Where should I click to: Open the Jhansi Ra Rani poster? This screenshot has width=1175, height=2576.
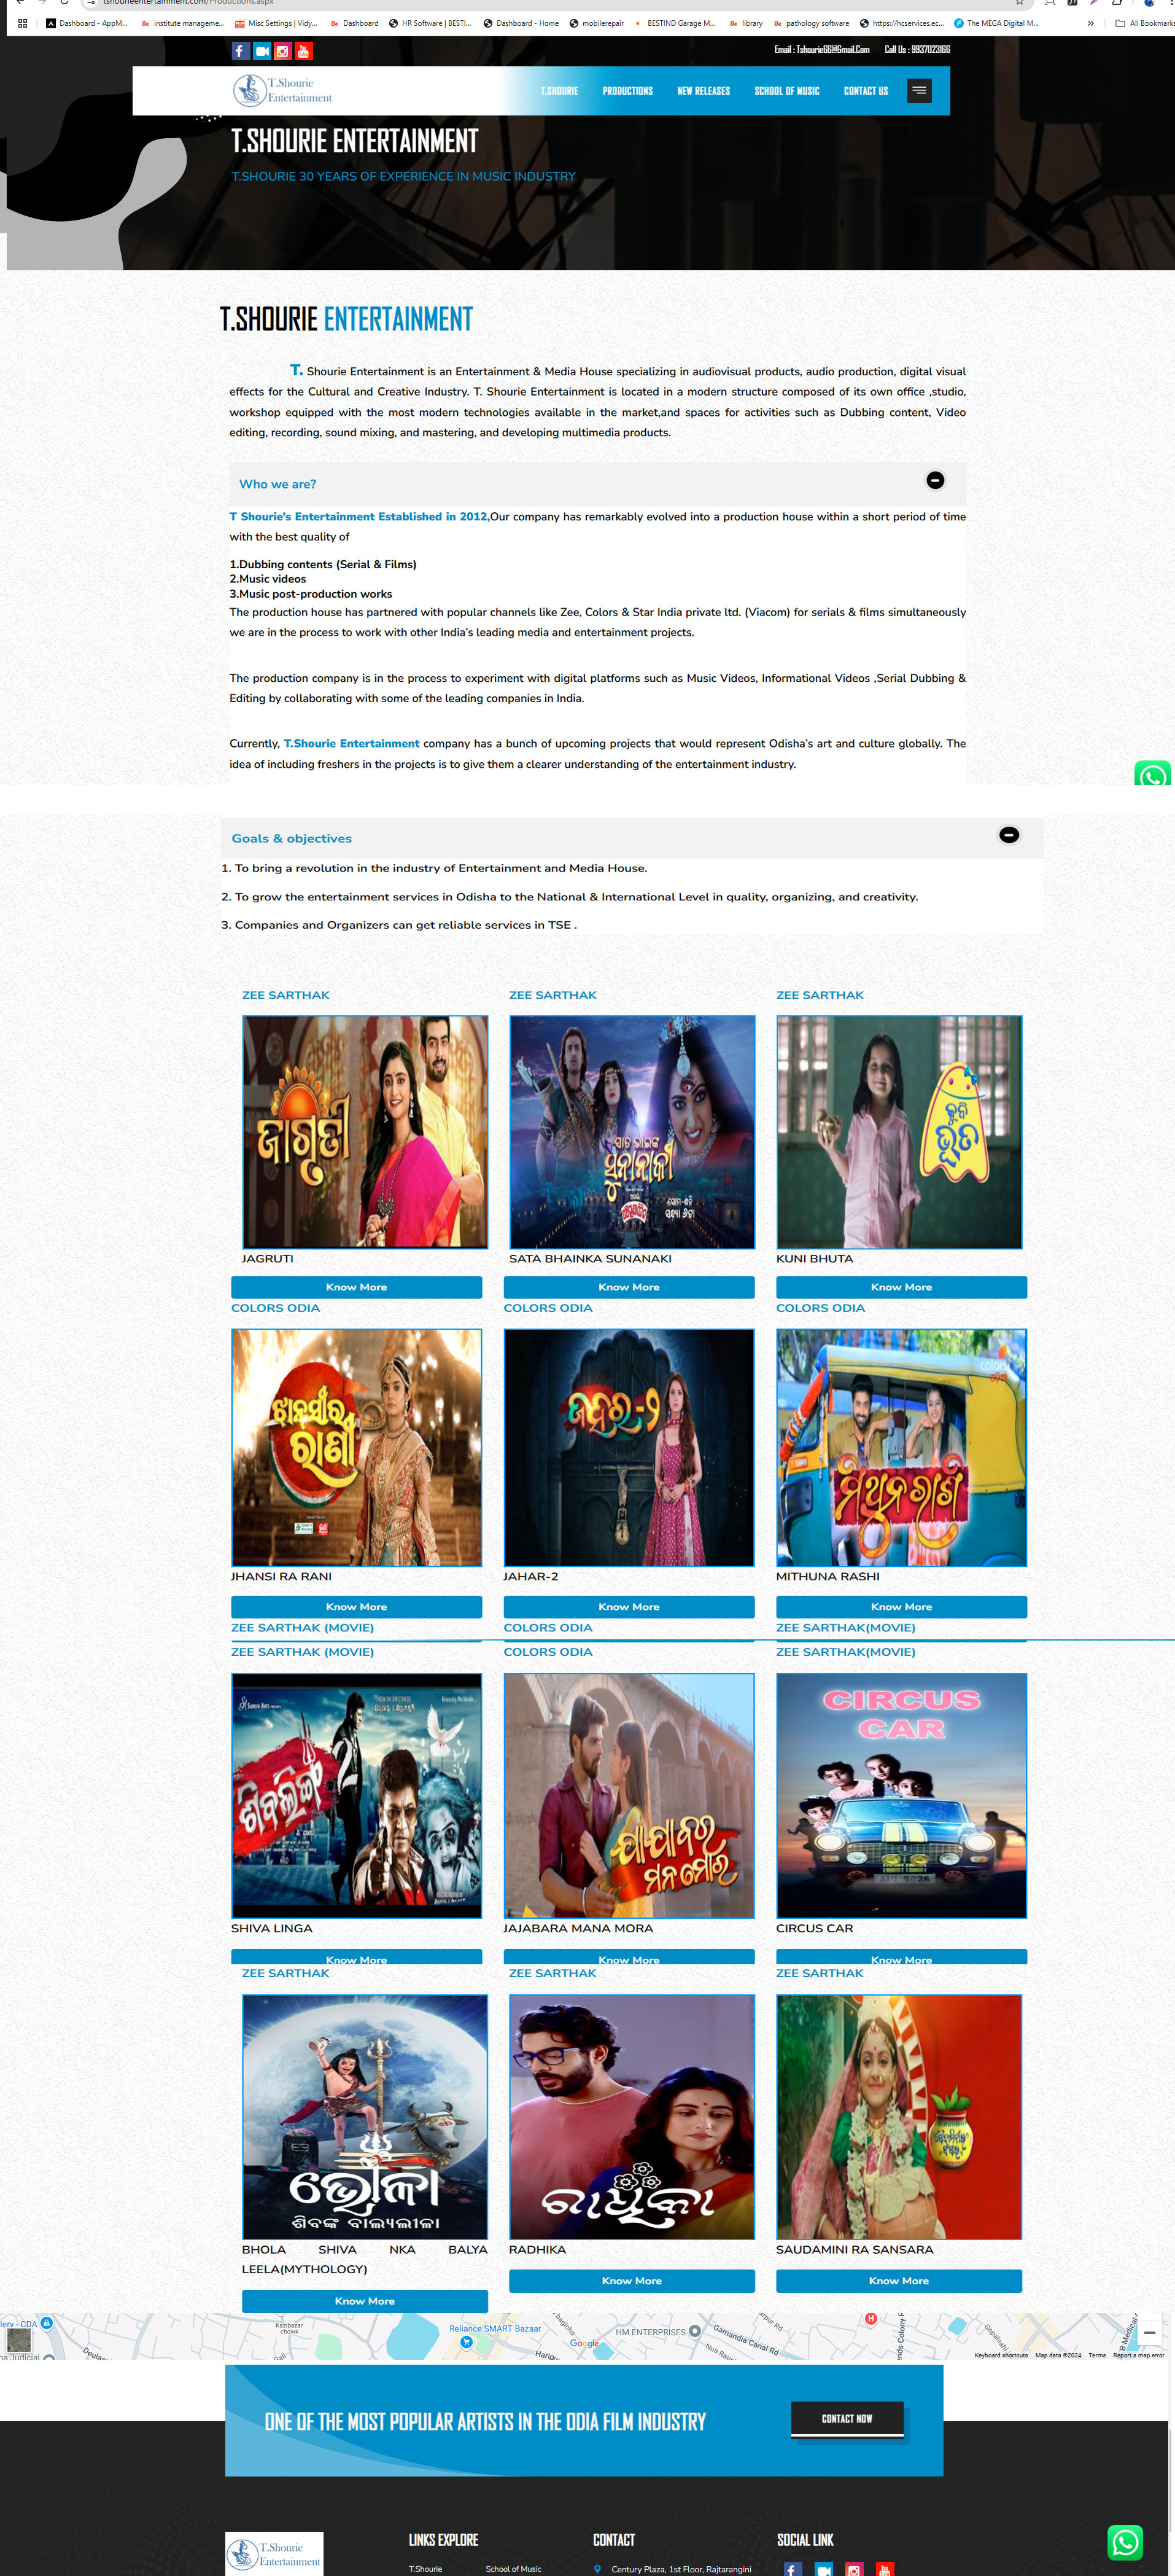357,1447
